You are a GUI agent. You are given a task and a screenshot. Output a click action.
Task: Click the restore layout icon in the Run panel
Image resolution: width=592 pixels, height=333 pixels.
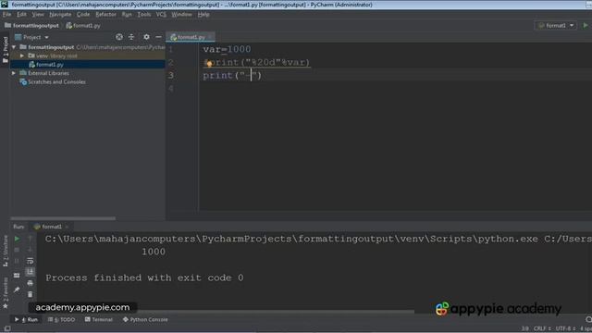coord(17,276)
